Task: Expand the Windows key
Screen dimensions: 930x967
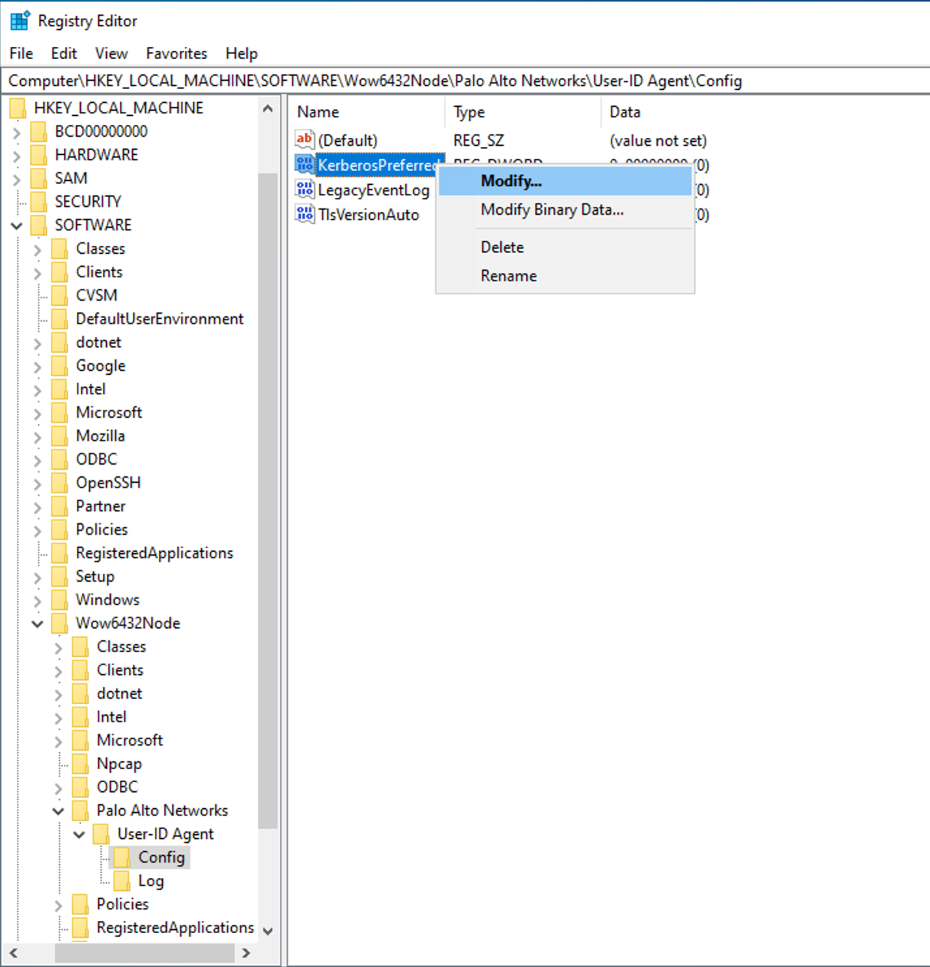Action: coord(37,599)
